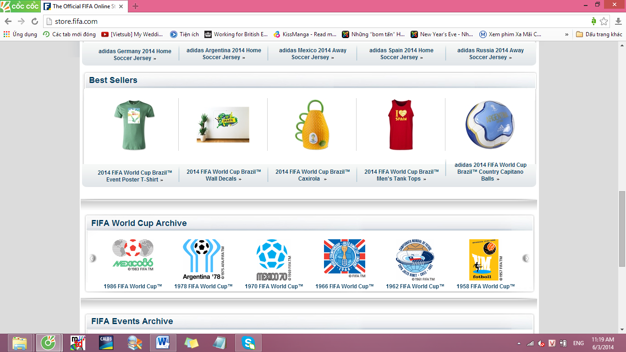Click the muted volume icon in system tray

tap(541, 343)
